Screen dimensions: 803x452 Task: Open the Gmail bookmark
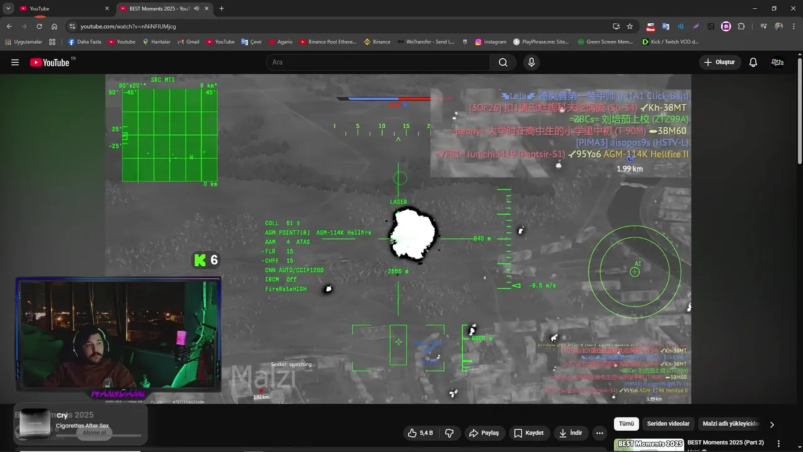tap(188, 42)
